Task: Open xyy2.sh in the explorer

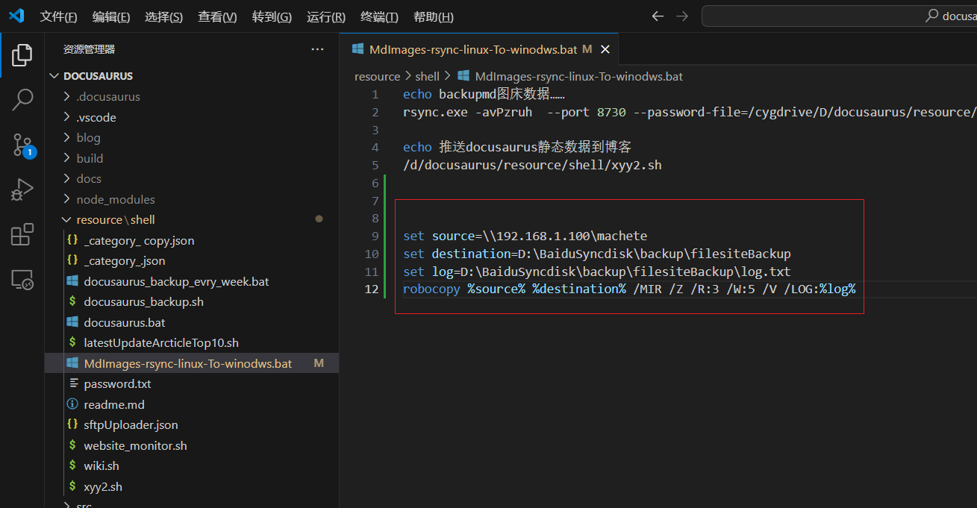Action: click(x=103, y=486)
